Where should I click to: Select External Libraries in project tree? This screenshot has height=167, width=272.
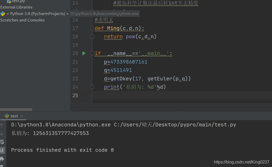[x=16, y=7]
